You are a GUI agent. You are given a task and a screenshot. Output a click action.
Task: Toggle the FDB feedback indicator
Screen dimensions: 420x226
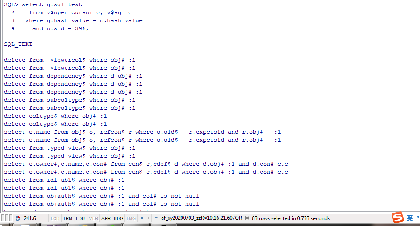click(80, 218)
